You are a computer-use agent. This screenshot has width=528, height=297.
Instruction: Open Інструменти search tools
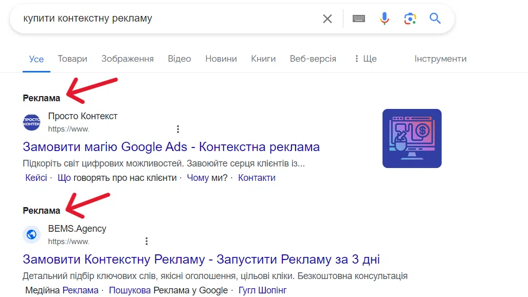click(x=440, y=59)
